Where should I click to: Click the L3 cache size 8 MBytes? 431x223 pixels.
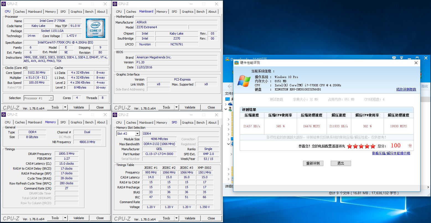tap(80, 87)
